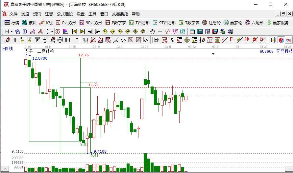Click the 日K线 label

point(8,48)
